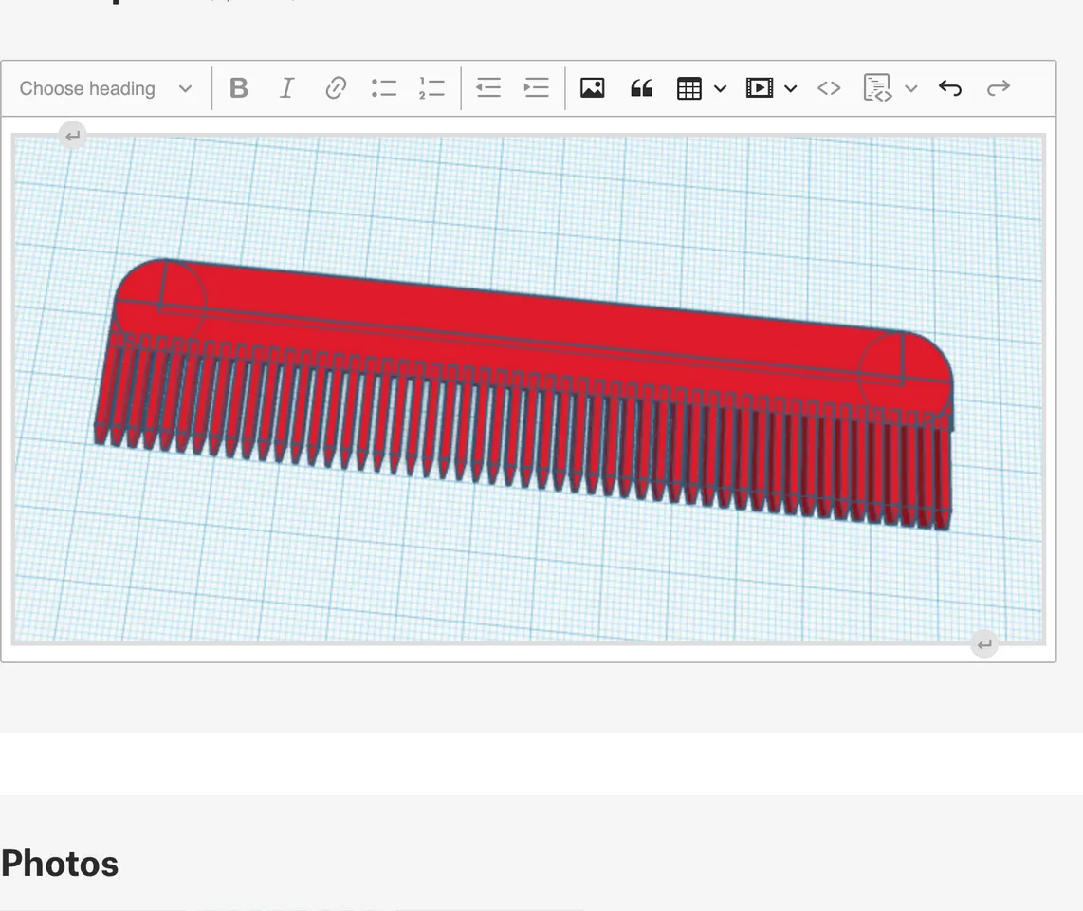This screenshot has height=911, width=1083.
Task: Toggle italic formatting
Action: [286, 88]
